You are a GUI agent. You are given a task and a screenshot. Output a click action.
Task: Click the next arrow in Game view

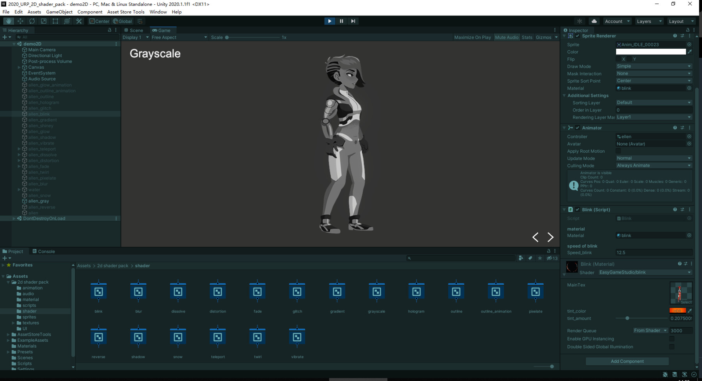pyautogui.click(x=550, y=237)
